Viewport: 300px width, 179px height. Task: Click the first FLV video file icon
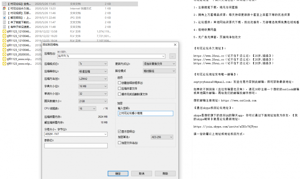pos(4,31)
